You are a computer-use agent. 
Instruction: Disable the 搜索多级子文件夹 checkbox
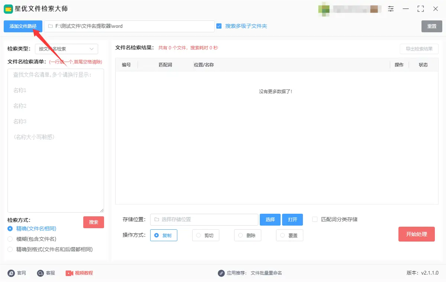tap(218, 26)
